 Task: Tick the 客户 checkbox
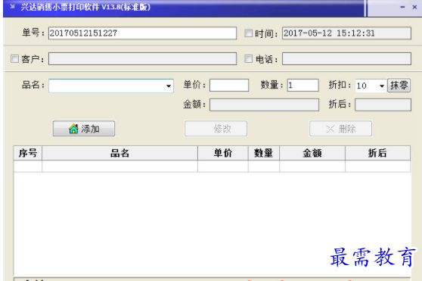pos(14,59)
